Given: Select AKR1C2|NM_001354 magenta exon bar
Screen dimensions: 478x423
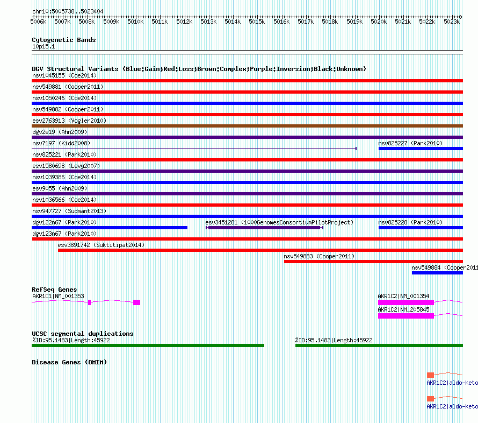Looking at the screenshot, I should [x=405, y=302].
